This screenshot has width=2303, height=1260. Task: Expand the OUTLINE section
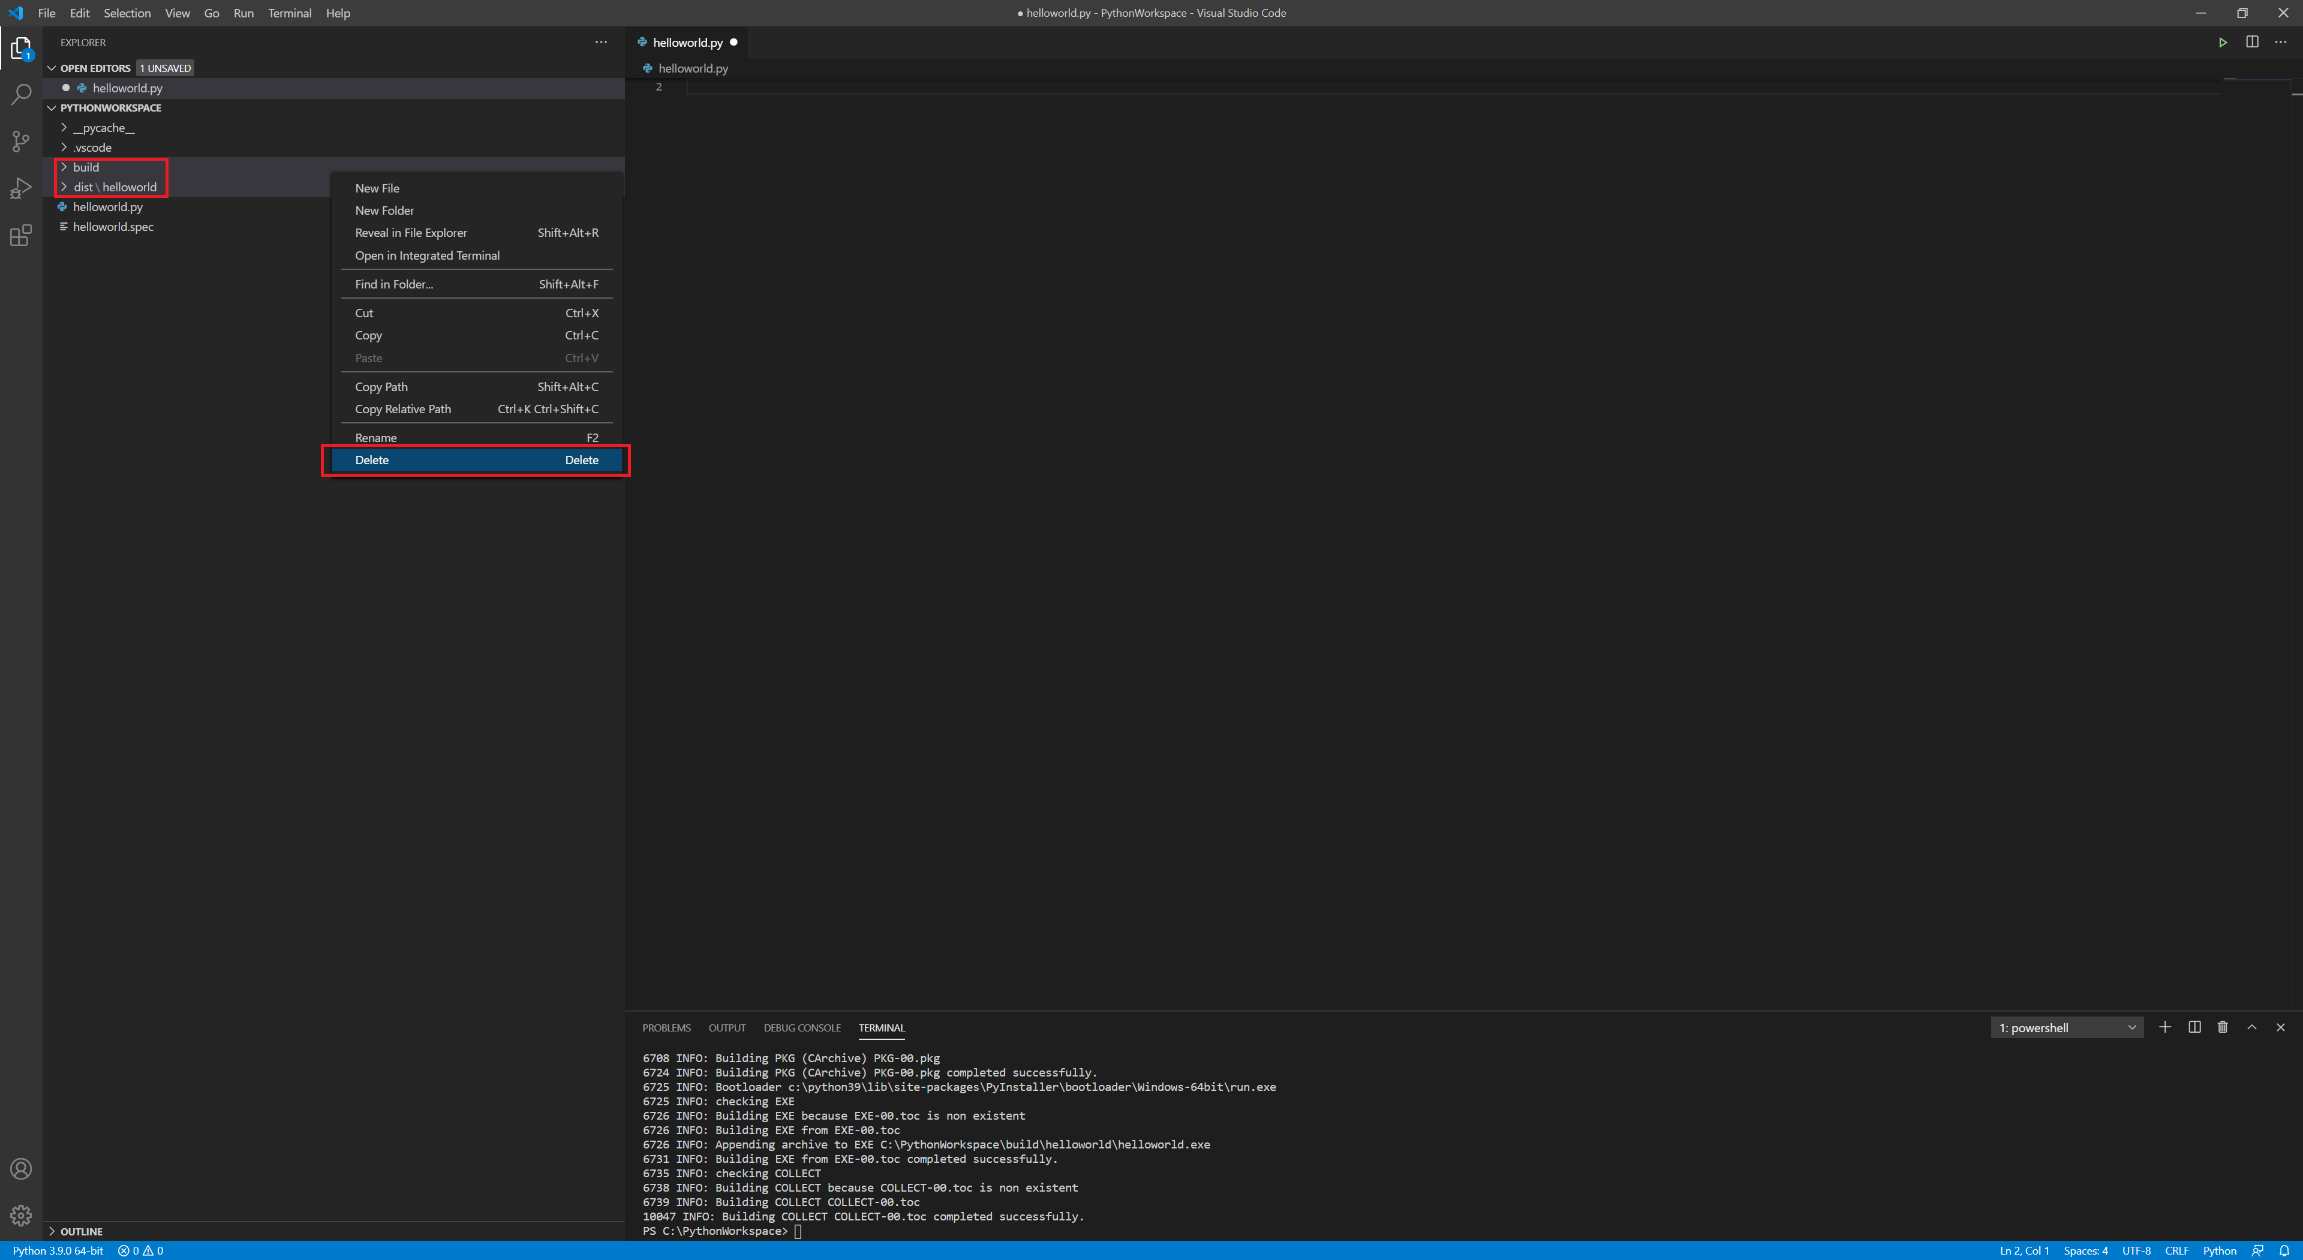tap(80, 1231)
